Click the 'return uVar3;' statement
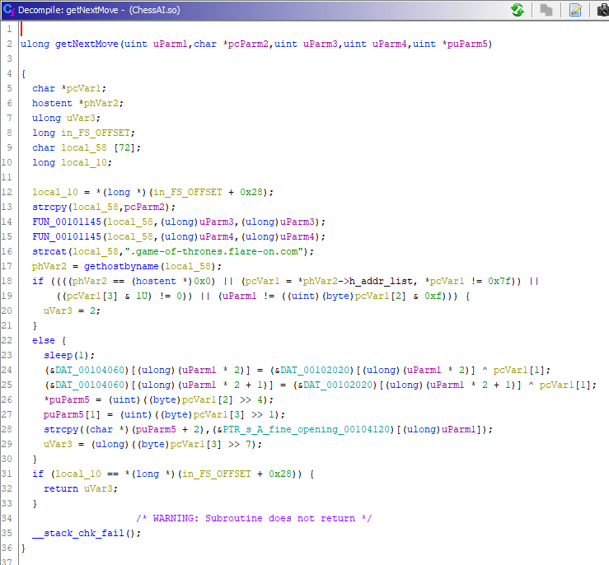The image size is (609, 565). click(x=81, y=488)
